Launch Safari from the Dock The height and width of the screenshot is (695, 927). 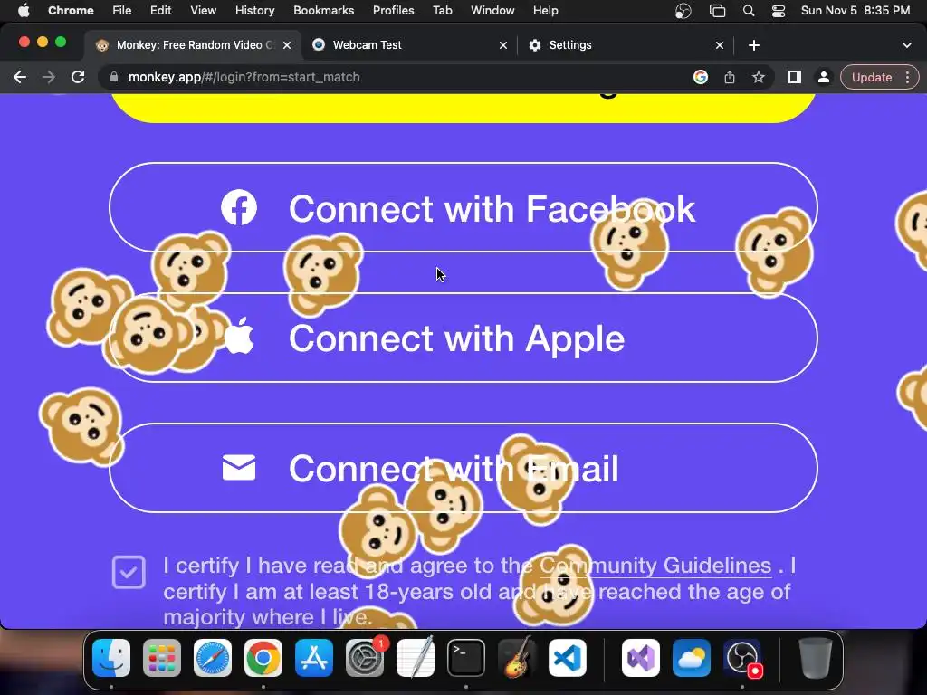[213, 658]
